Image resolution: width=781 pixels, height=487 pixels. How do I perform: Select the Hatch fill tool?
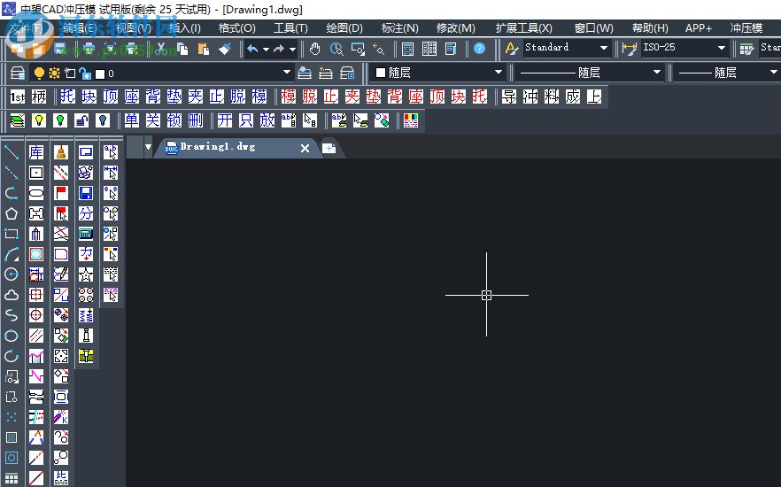[x=11, y=437]
